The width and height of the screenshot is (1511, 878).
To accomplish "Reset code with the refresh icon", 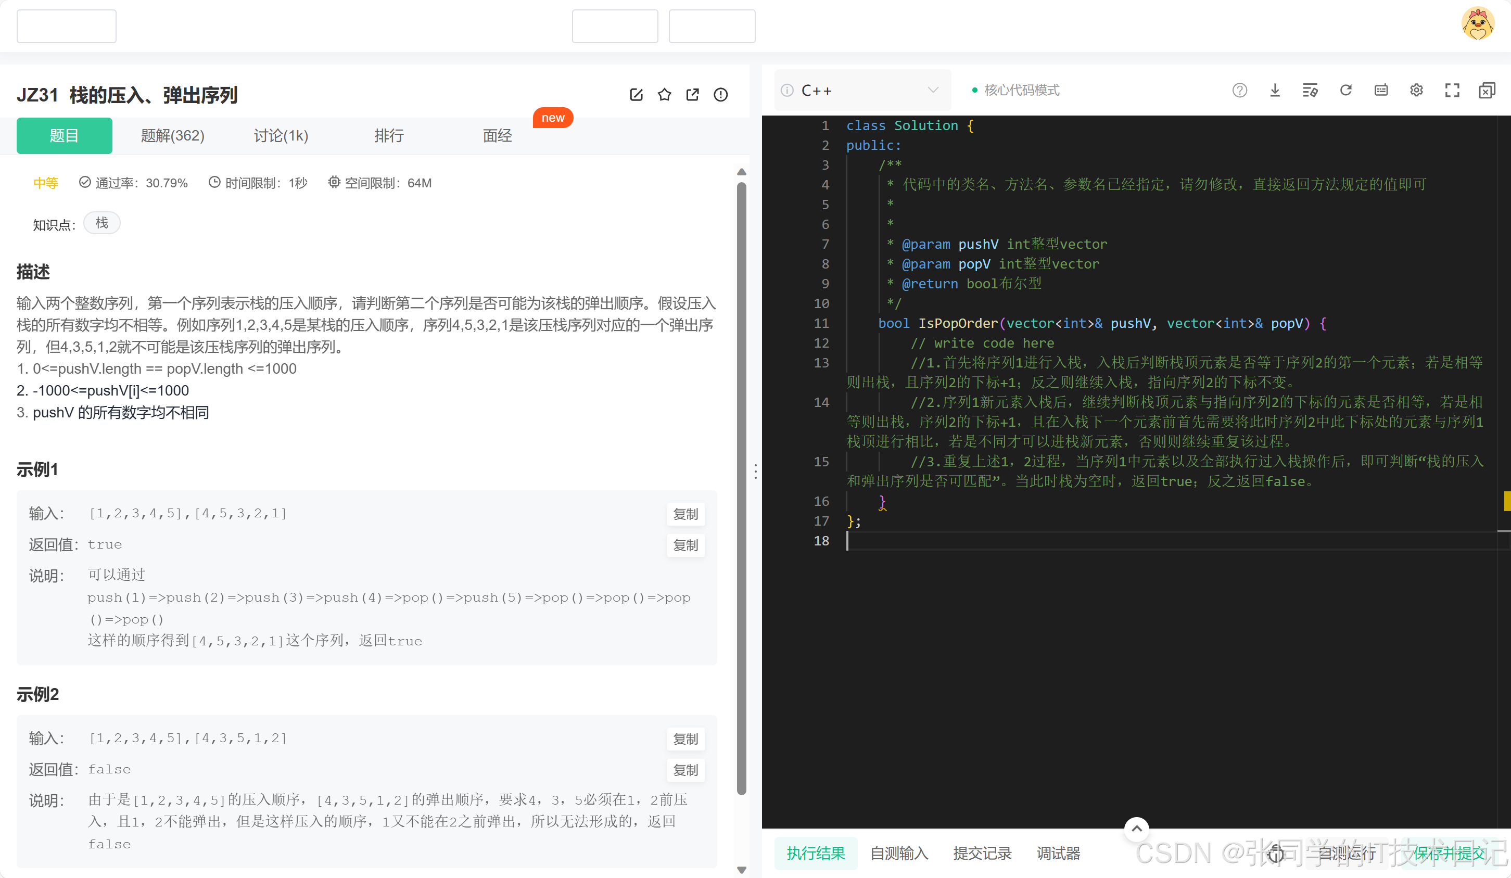I will coord(1345,91).
